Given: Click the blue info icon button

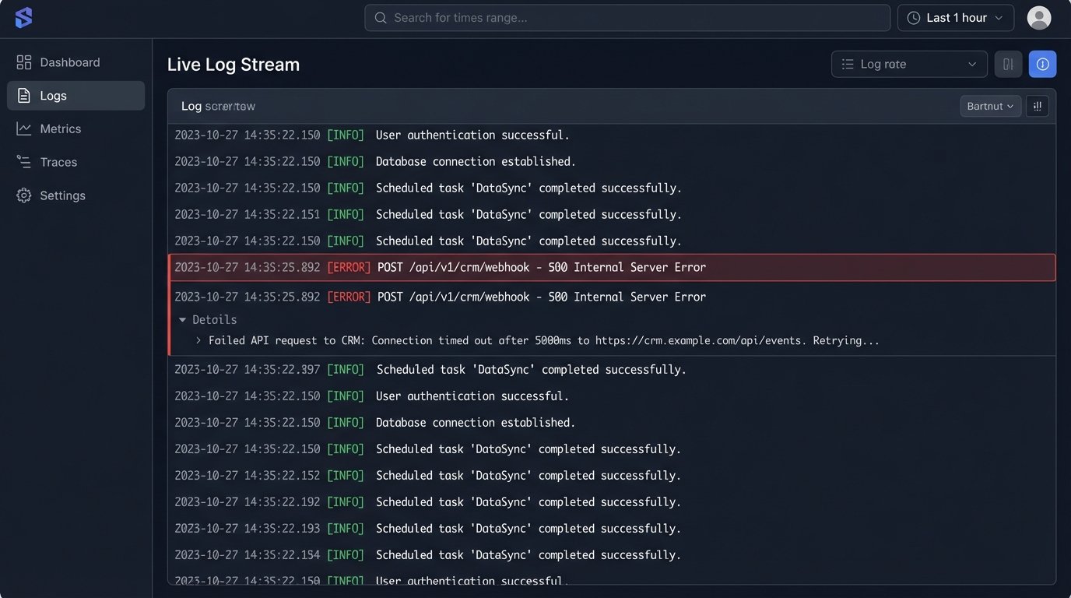Looking at the screenshot, I should pyautogui.click(x=1042, y=64).
